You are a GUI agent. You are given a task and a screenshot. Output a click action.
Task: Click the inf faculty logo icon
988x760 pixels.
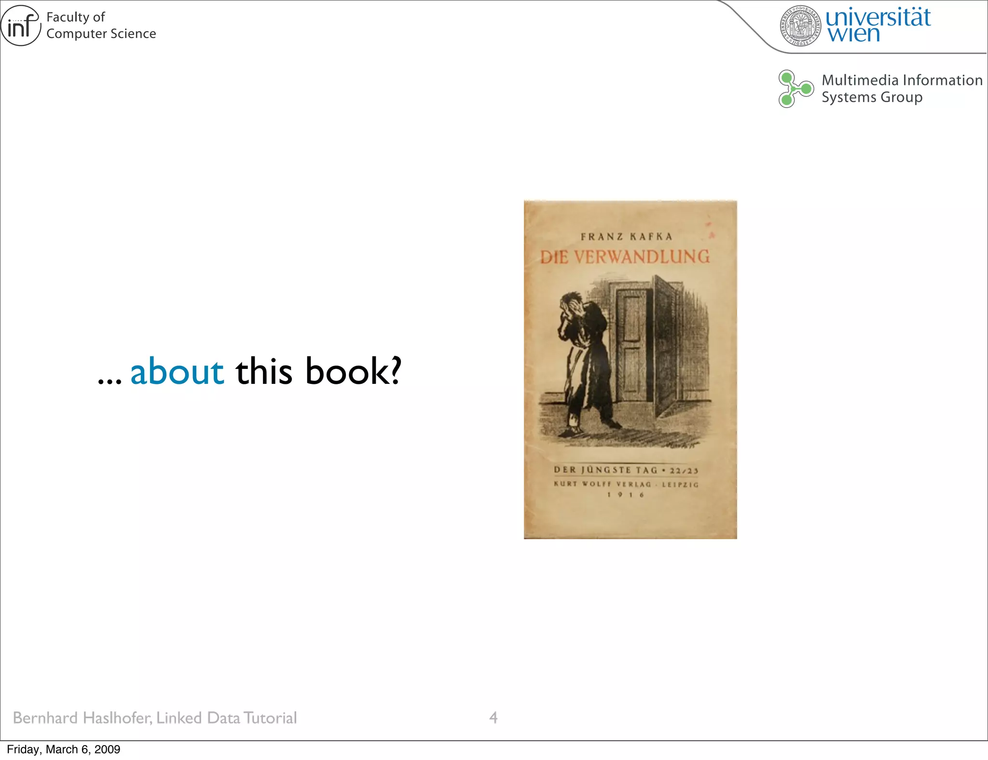point(21,26)
